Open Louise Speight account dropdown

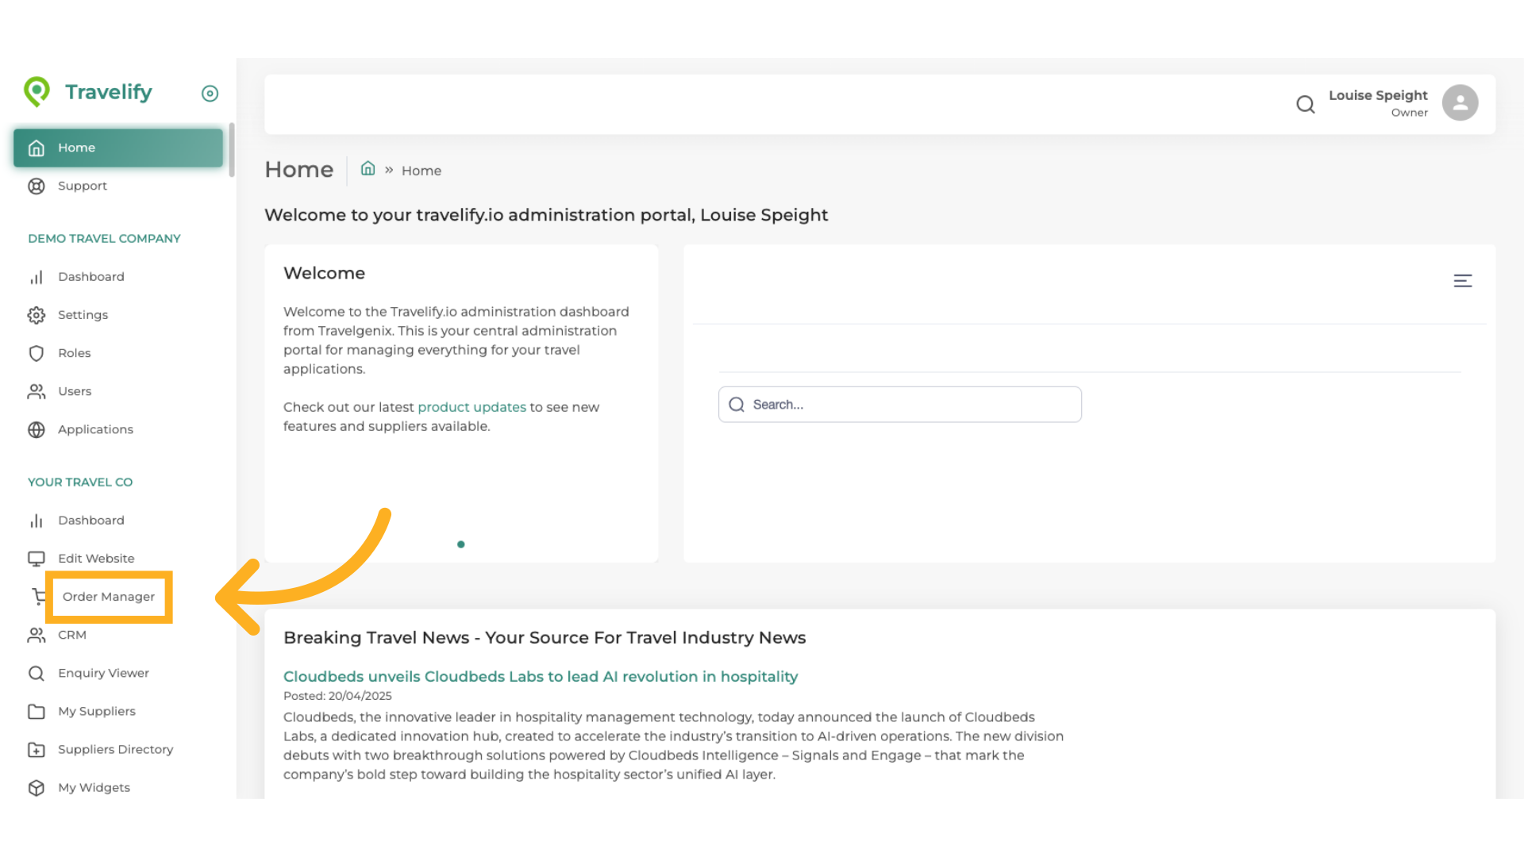pyautogui.click(x=1377, y=102)
